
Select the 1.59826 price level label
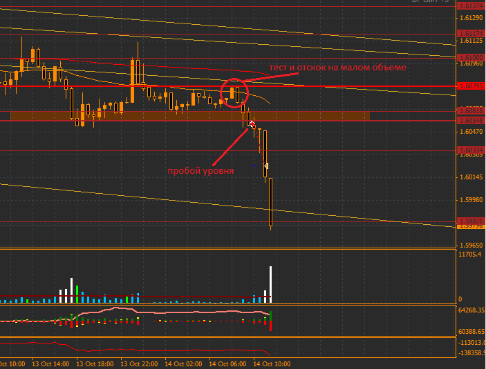471,221
